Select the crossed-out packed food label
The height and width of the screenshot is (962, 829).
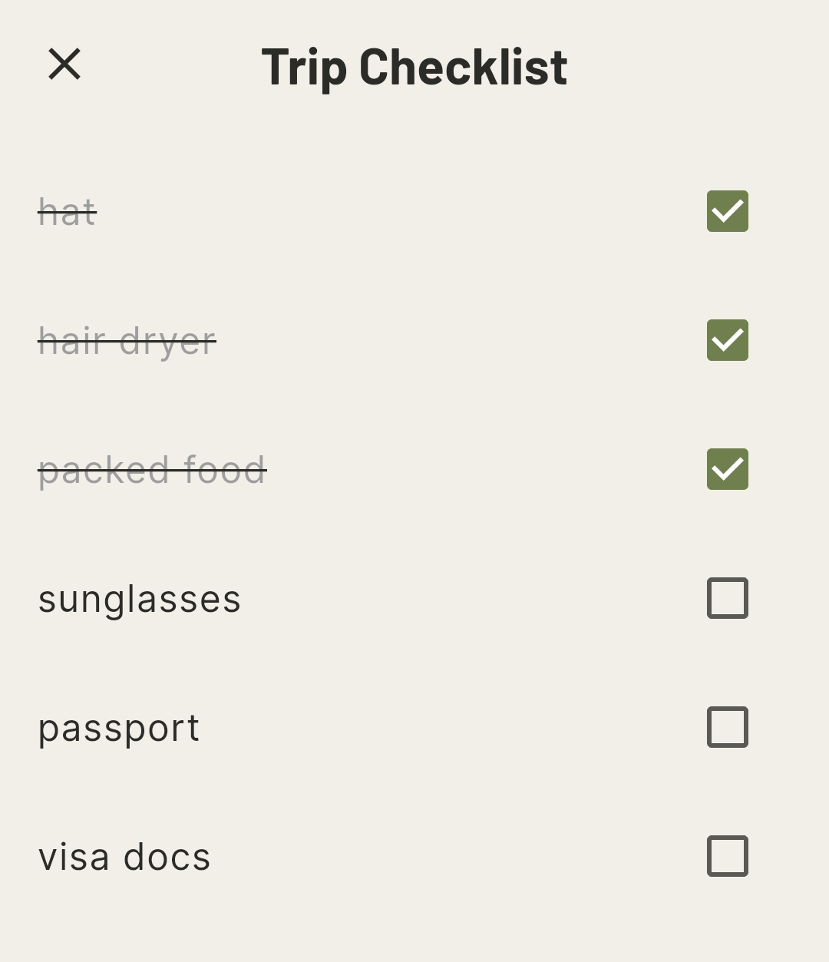coord(152,470)
